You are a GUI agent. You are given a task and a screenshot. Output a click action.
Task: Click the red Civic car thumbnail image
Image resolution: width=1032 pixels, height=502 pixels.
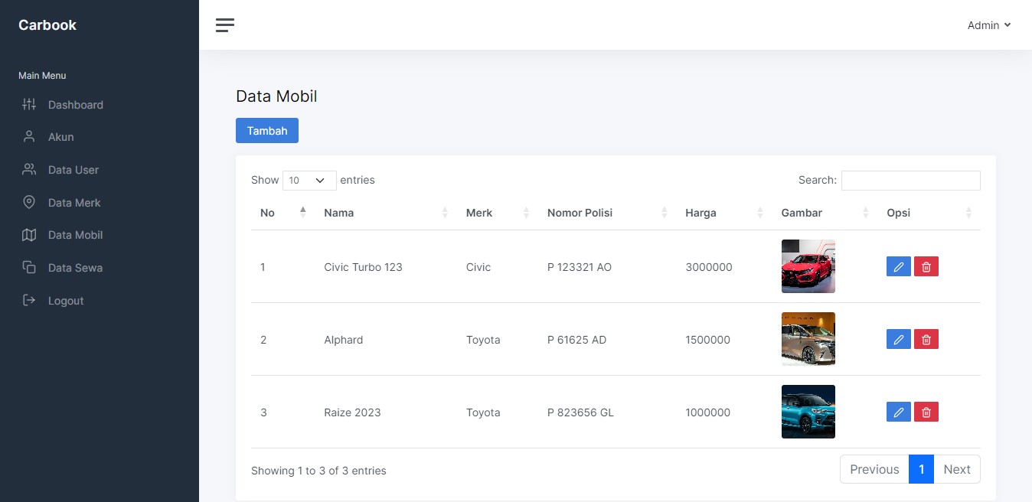click(x=808, y=266)
